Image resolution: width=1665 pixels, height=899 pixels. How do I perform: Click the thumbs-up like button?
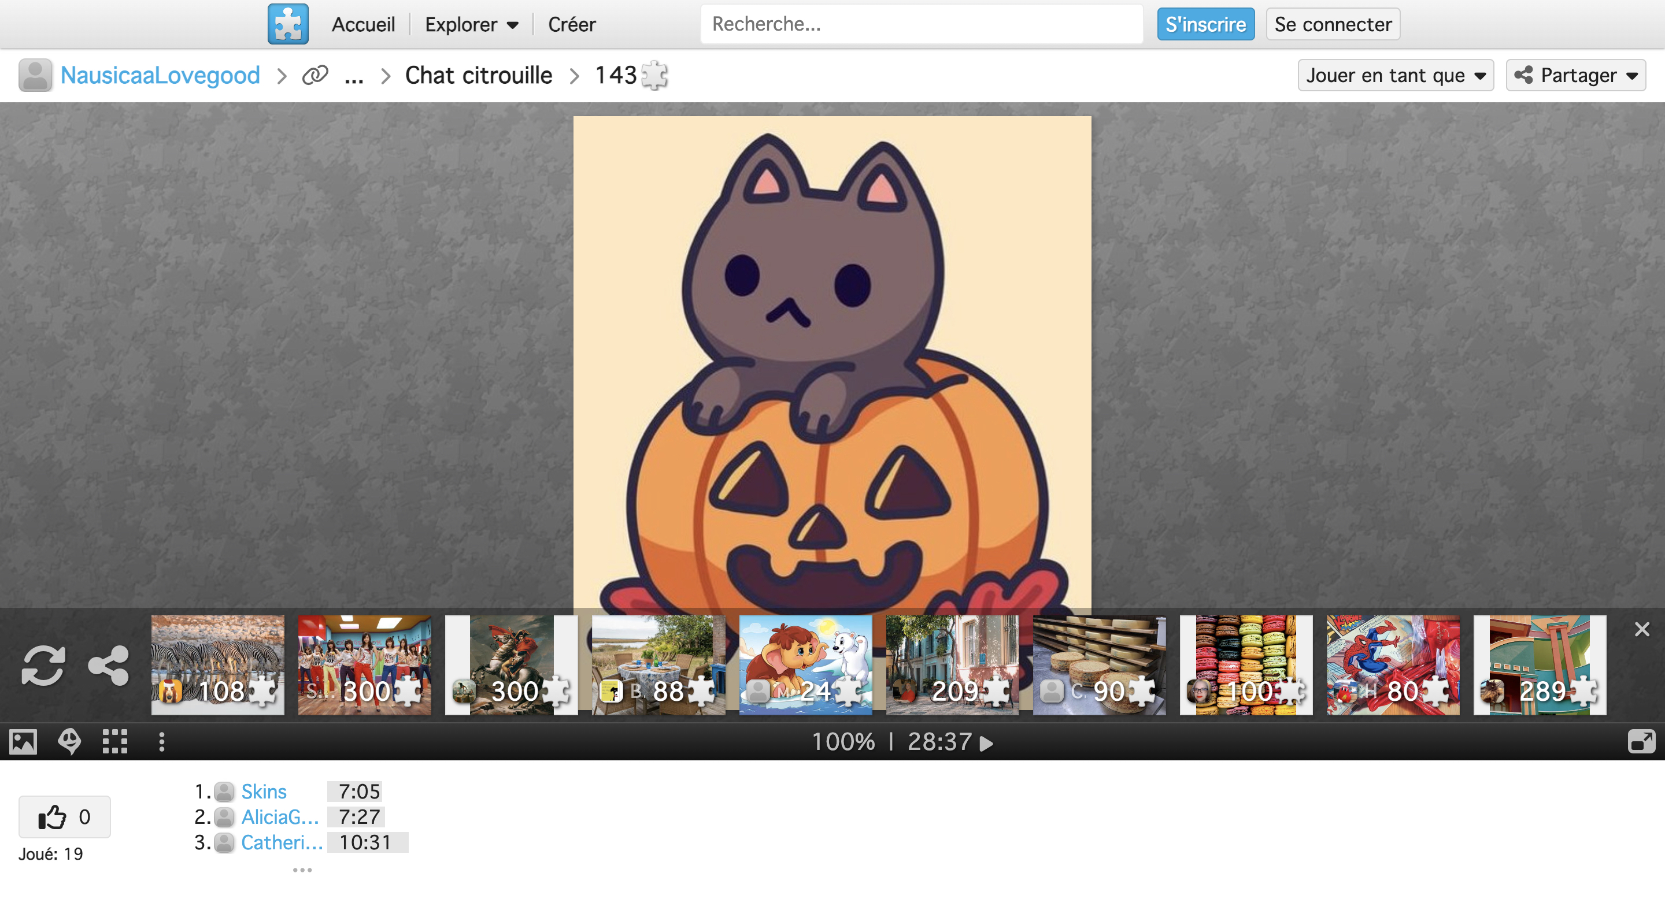(x=64, y=816)
